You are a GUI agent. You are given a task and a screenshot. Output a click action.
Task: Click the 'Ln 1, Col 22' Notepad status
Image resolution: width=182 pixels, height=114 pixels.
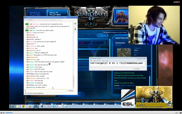[136, 69]
